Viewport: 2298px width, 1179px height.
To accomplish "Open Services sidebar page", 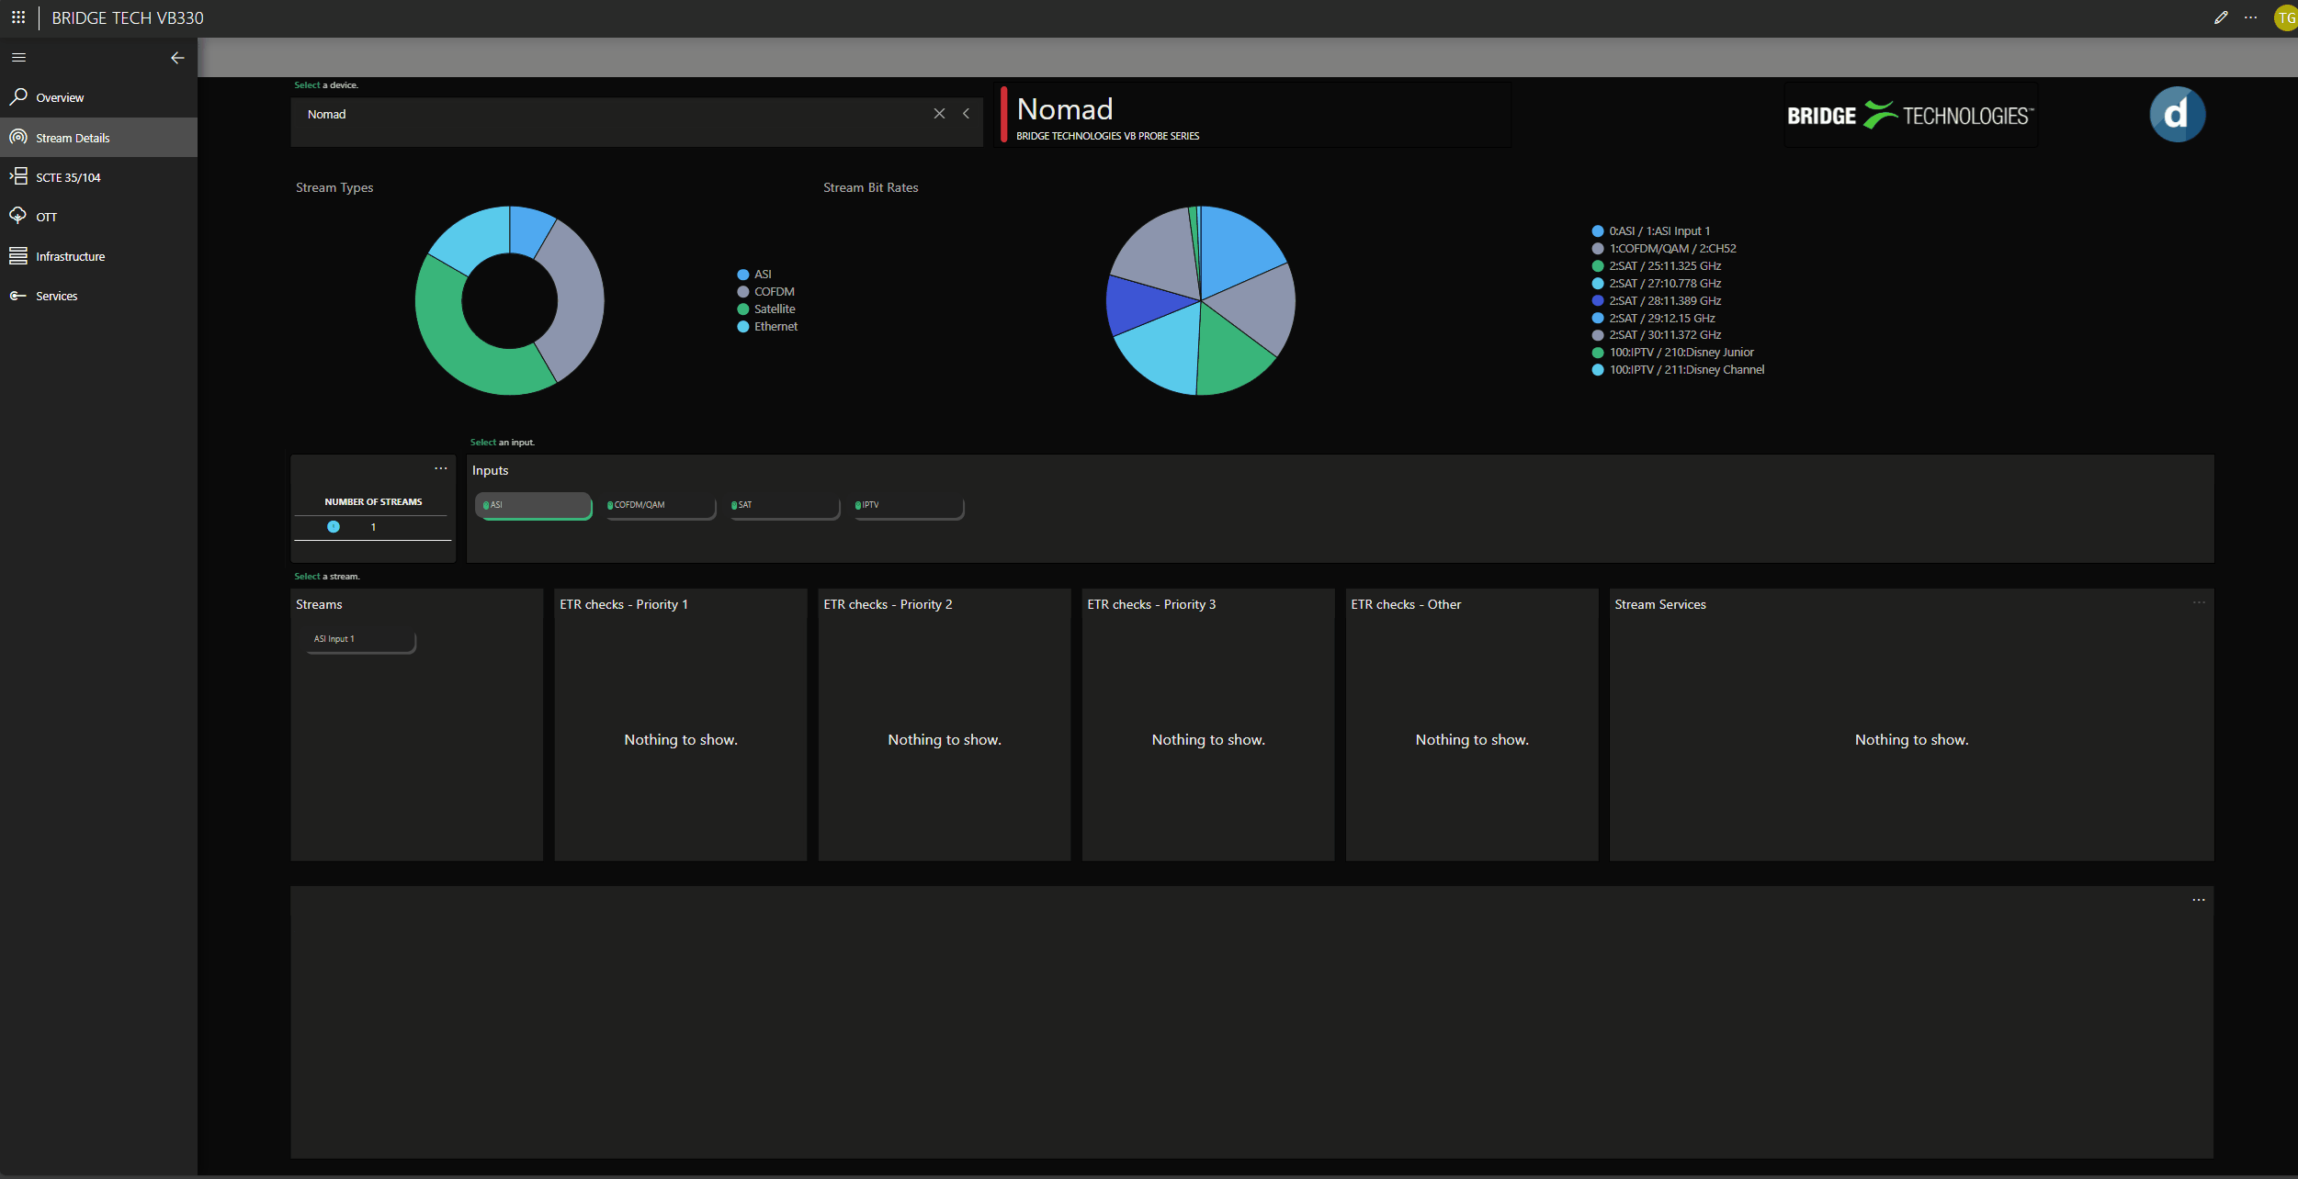I will point(98,296).
